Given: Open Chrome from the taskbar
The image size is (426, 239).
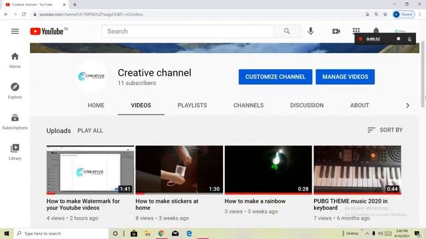Looking at the screenshot, I should pos(161,233).
